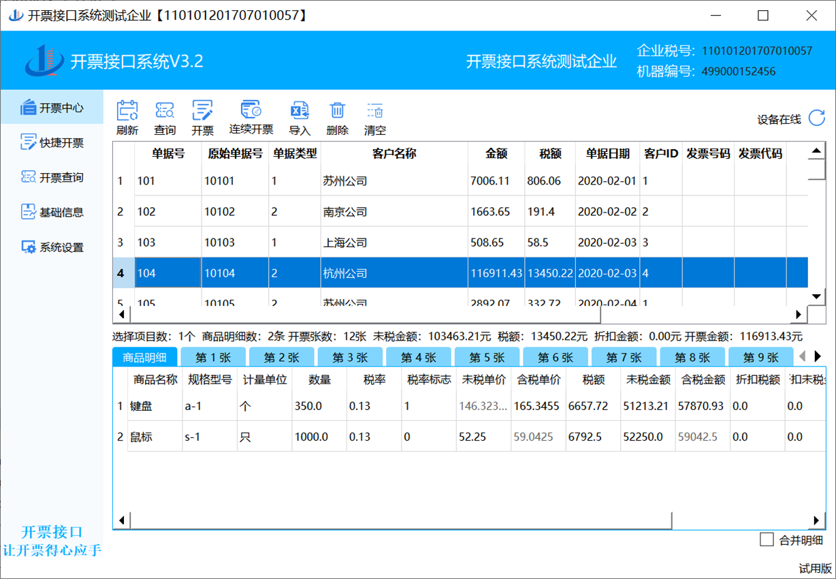Import data using 导入 Excel icon
836x579 pixels.
point(300,111)
